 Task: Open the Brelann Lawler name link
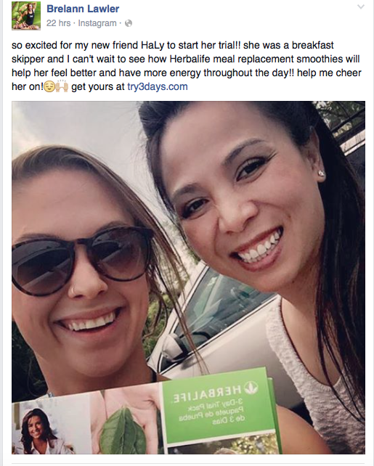[x=83, y=9]
